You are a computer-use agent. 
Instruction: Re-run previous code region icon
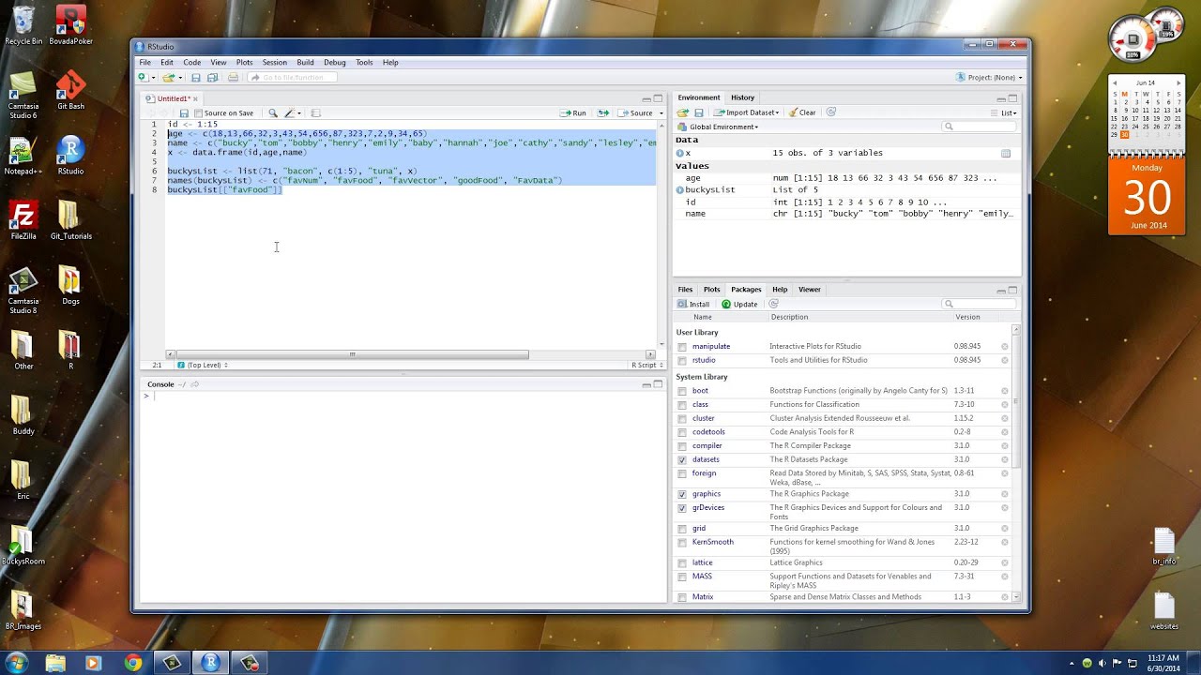tap(603, 112)
